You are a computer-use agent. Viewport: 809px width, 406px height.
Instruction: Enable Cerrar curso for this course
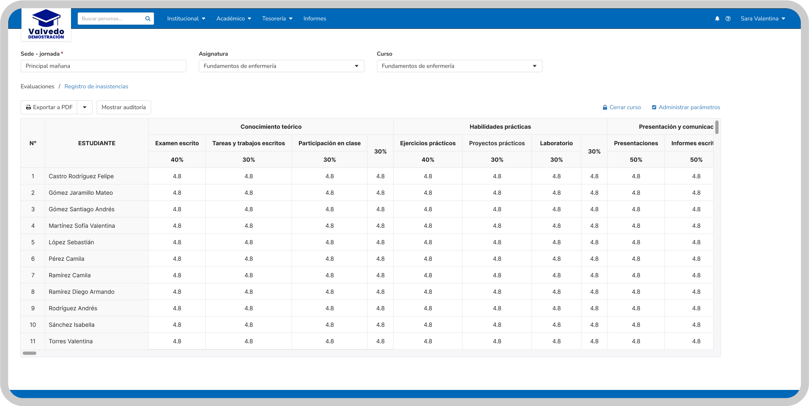624,107
